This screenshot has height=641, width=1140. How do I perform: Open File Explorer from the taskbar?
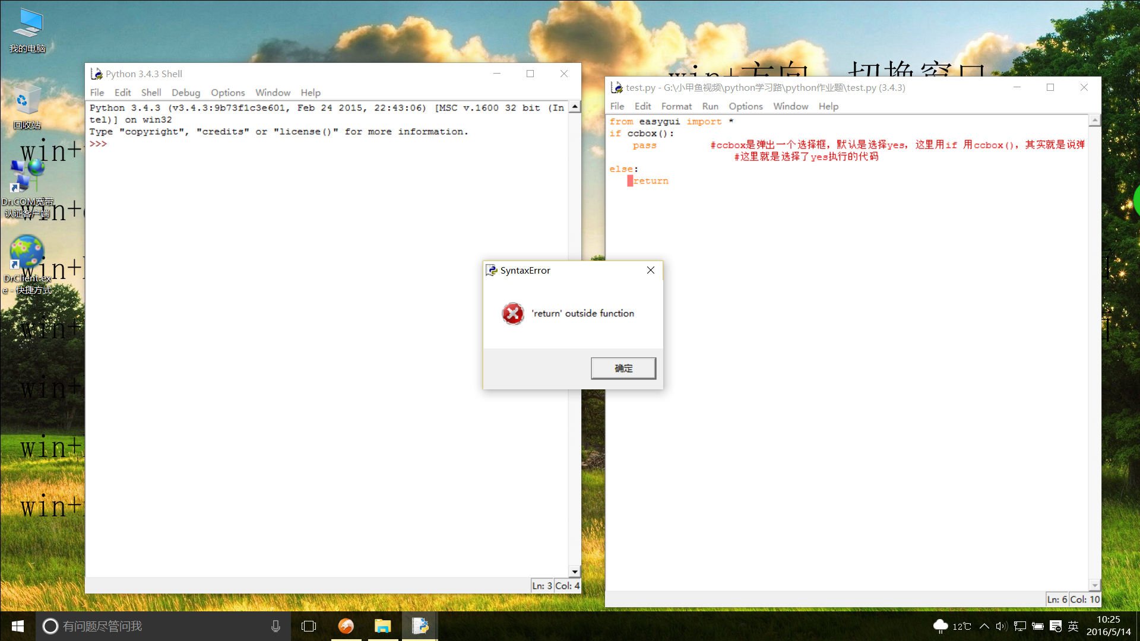tap(382, 626)
